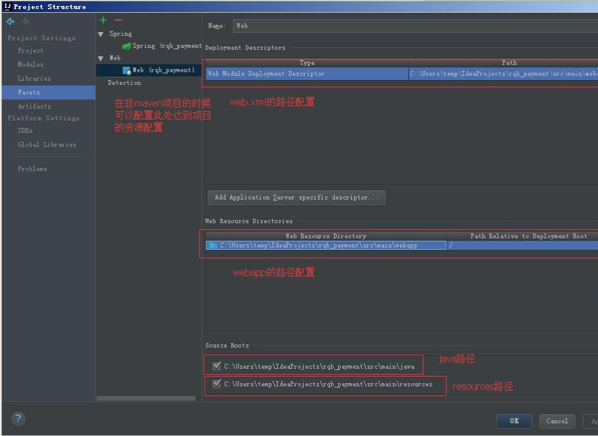The width and height of the screenshot is (598, 436).
Task: Click Add Application Server specific descriptor button
Action: [297, 197]
